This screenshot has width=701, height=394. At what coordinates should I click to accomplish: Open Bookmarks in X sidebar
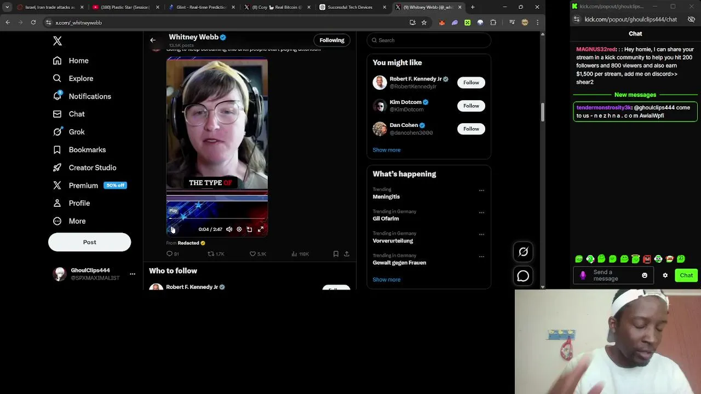79,149
